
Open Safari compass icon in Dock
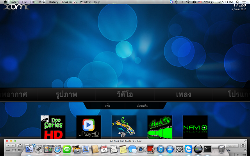(x=57, y=149)
